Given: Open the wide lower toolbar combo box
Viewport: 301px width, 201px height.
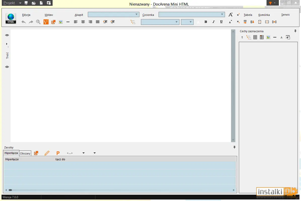Looking at the screenshot, I should tap(160, 22).
